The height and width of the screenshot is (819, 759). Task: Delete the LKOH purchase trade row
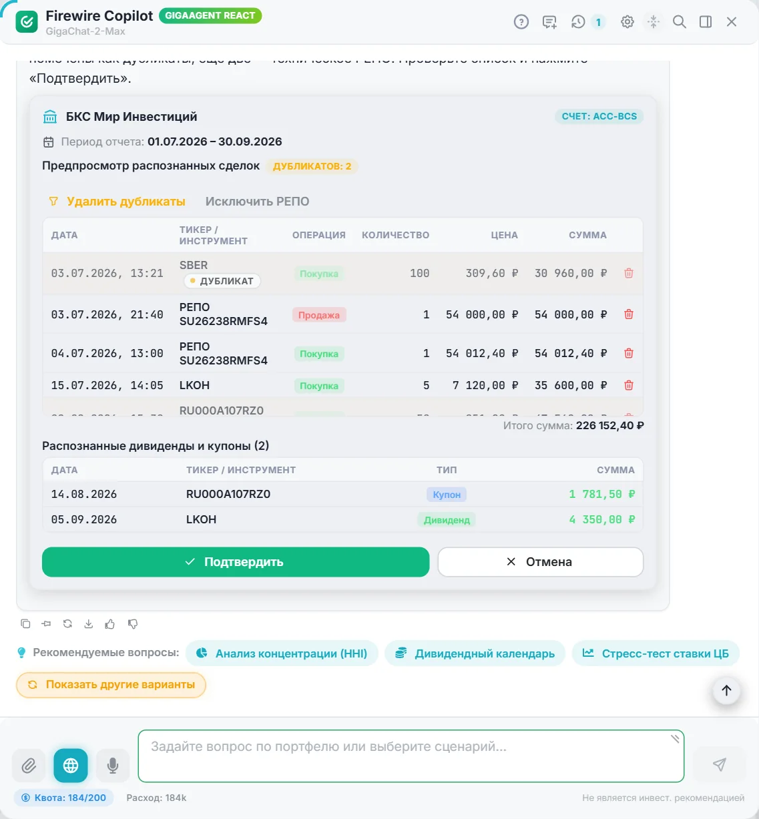(x=629, y=385)
